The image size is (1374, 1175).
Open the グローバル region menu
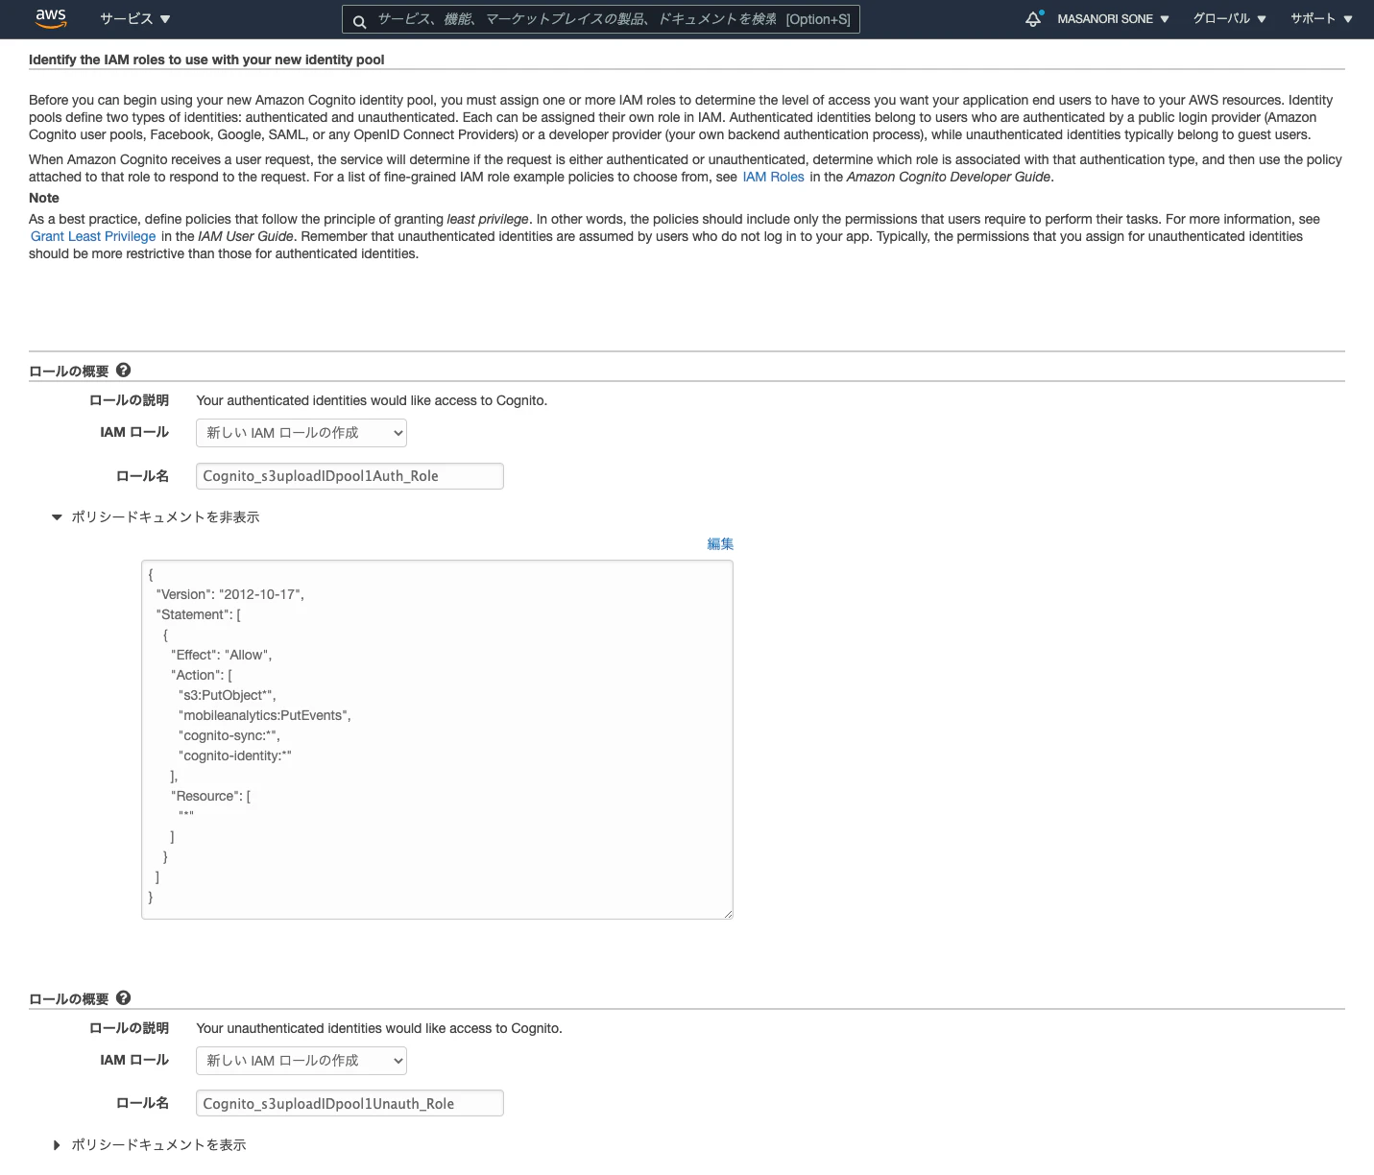pos(1229,18)
